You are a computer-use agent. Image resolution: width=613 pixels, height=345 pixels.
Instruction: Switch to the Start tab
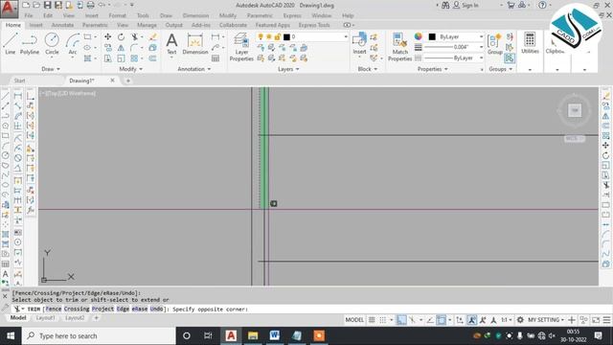pos(19,80)
